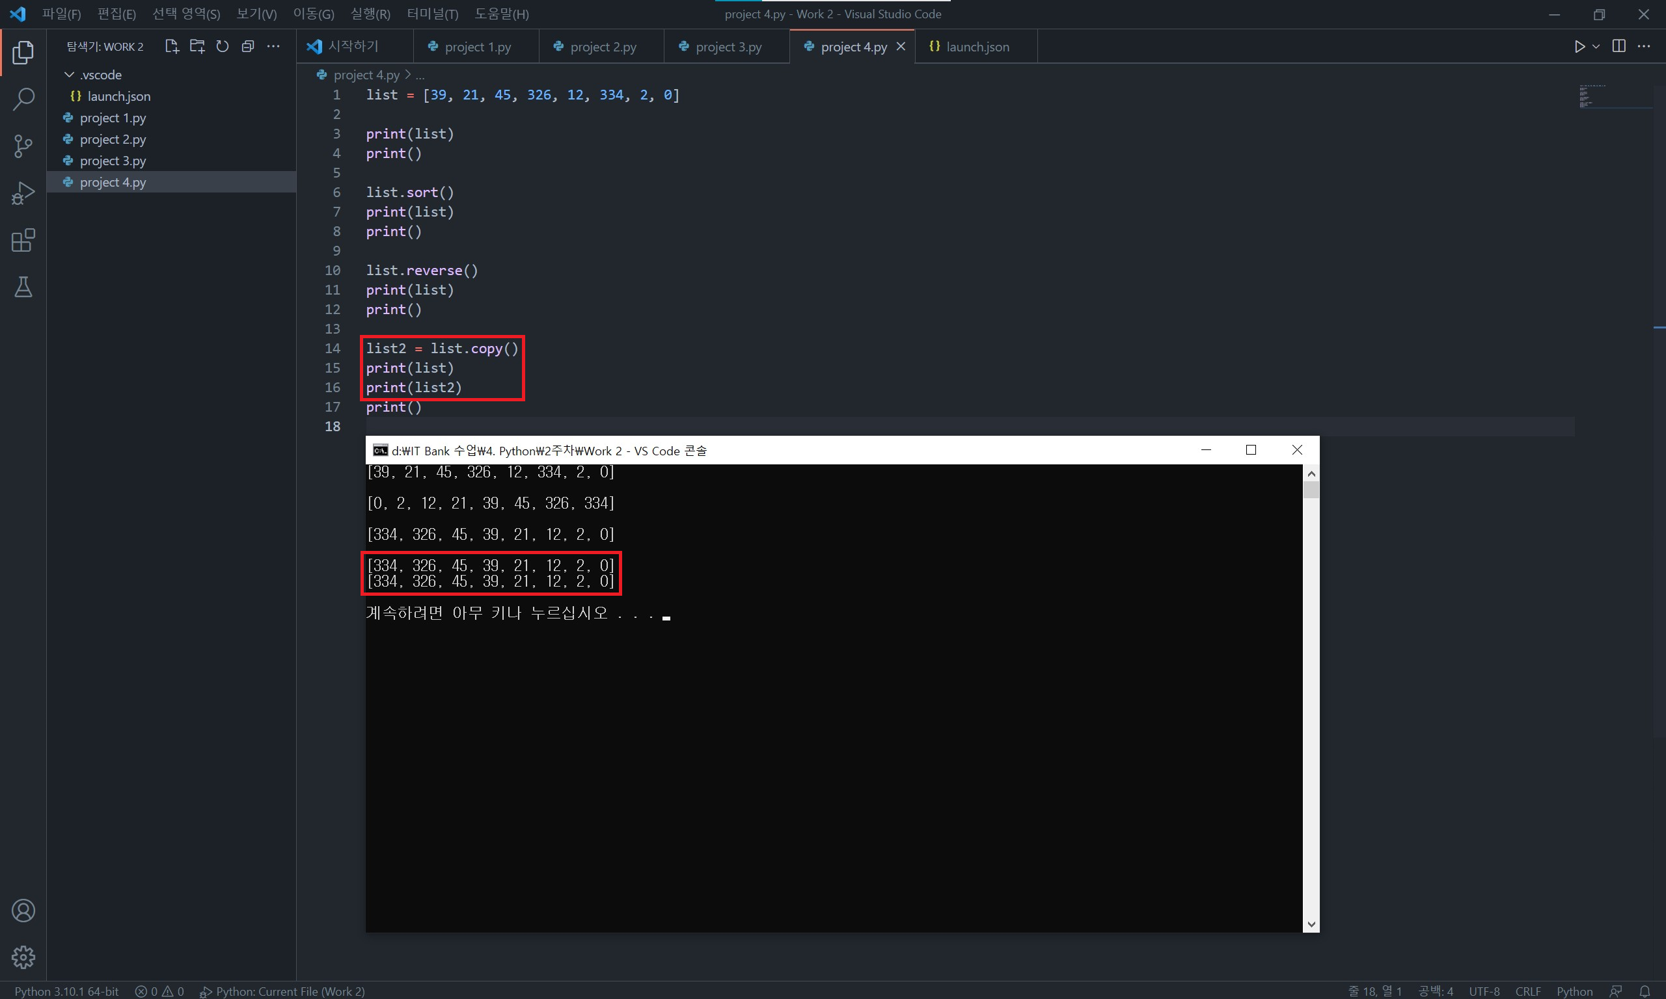Open the Source Control view

23,146
